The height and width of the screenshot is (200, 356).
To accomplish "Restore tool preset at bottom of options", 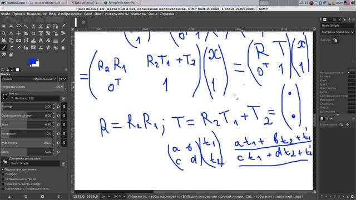I will pos(26,196).
